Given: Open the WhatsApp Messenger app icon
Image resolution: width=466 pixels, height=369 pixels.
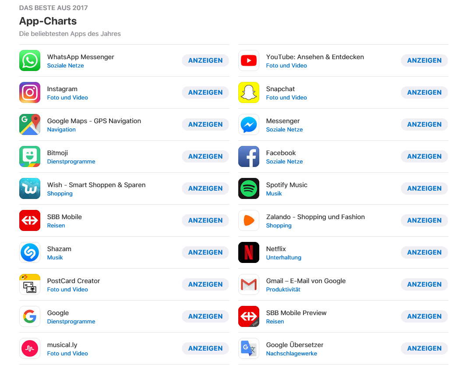Looking at the screenshot, I should (30, 60).
